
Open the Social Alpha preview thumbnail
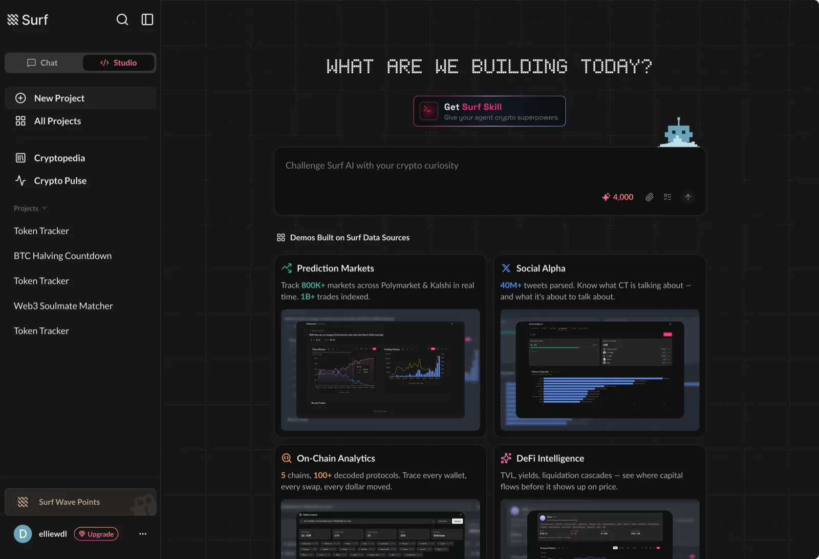600,370
